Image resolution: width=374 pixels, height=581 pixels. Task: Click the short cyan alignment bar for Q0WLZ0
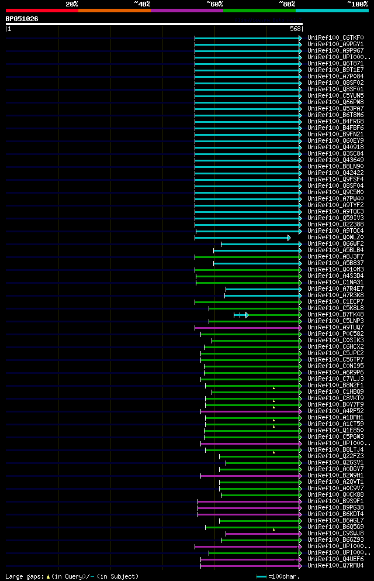(241, 238)
